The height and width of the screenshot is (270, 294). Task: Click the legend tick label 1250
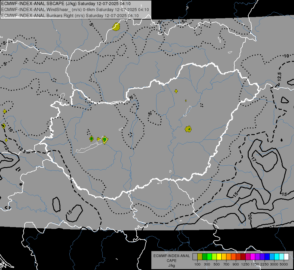pos(245,264)
